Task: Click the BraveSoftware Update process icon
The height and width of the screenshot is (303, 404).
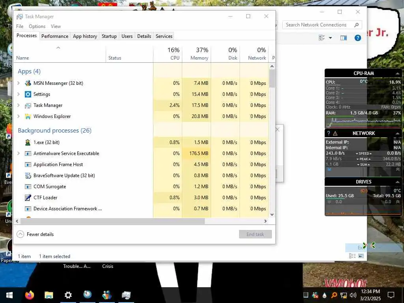Action: (x=28, y=176)
